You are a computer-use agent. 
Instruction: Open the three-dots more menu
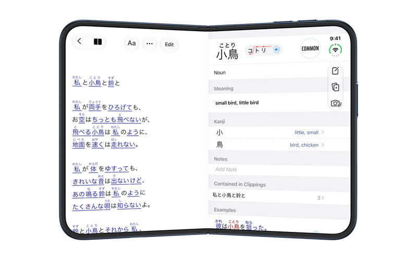pyautogui.click(x=150, y=44)
